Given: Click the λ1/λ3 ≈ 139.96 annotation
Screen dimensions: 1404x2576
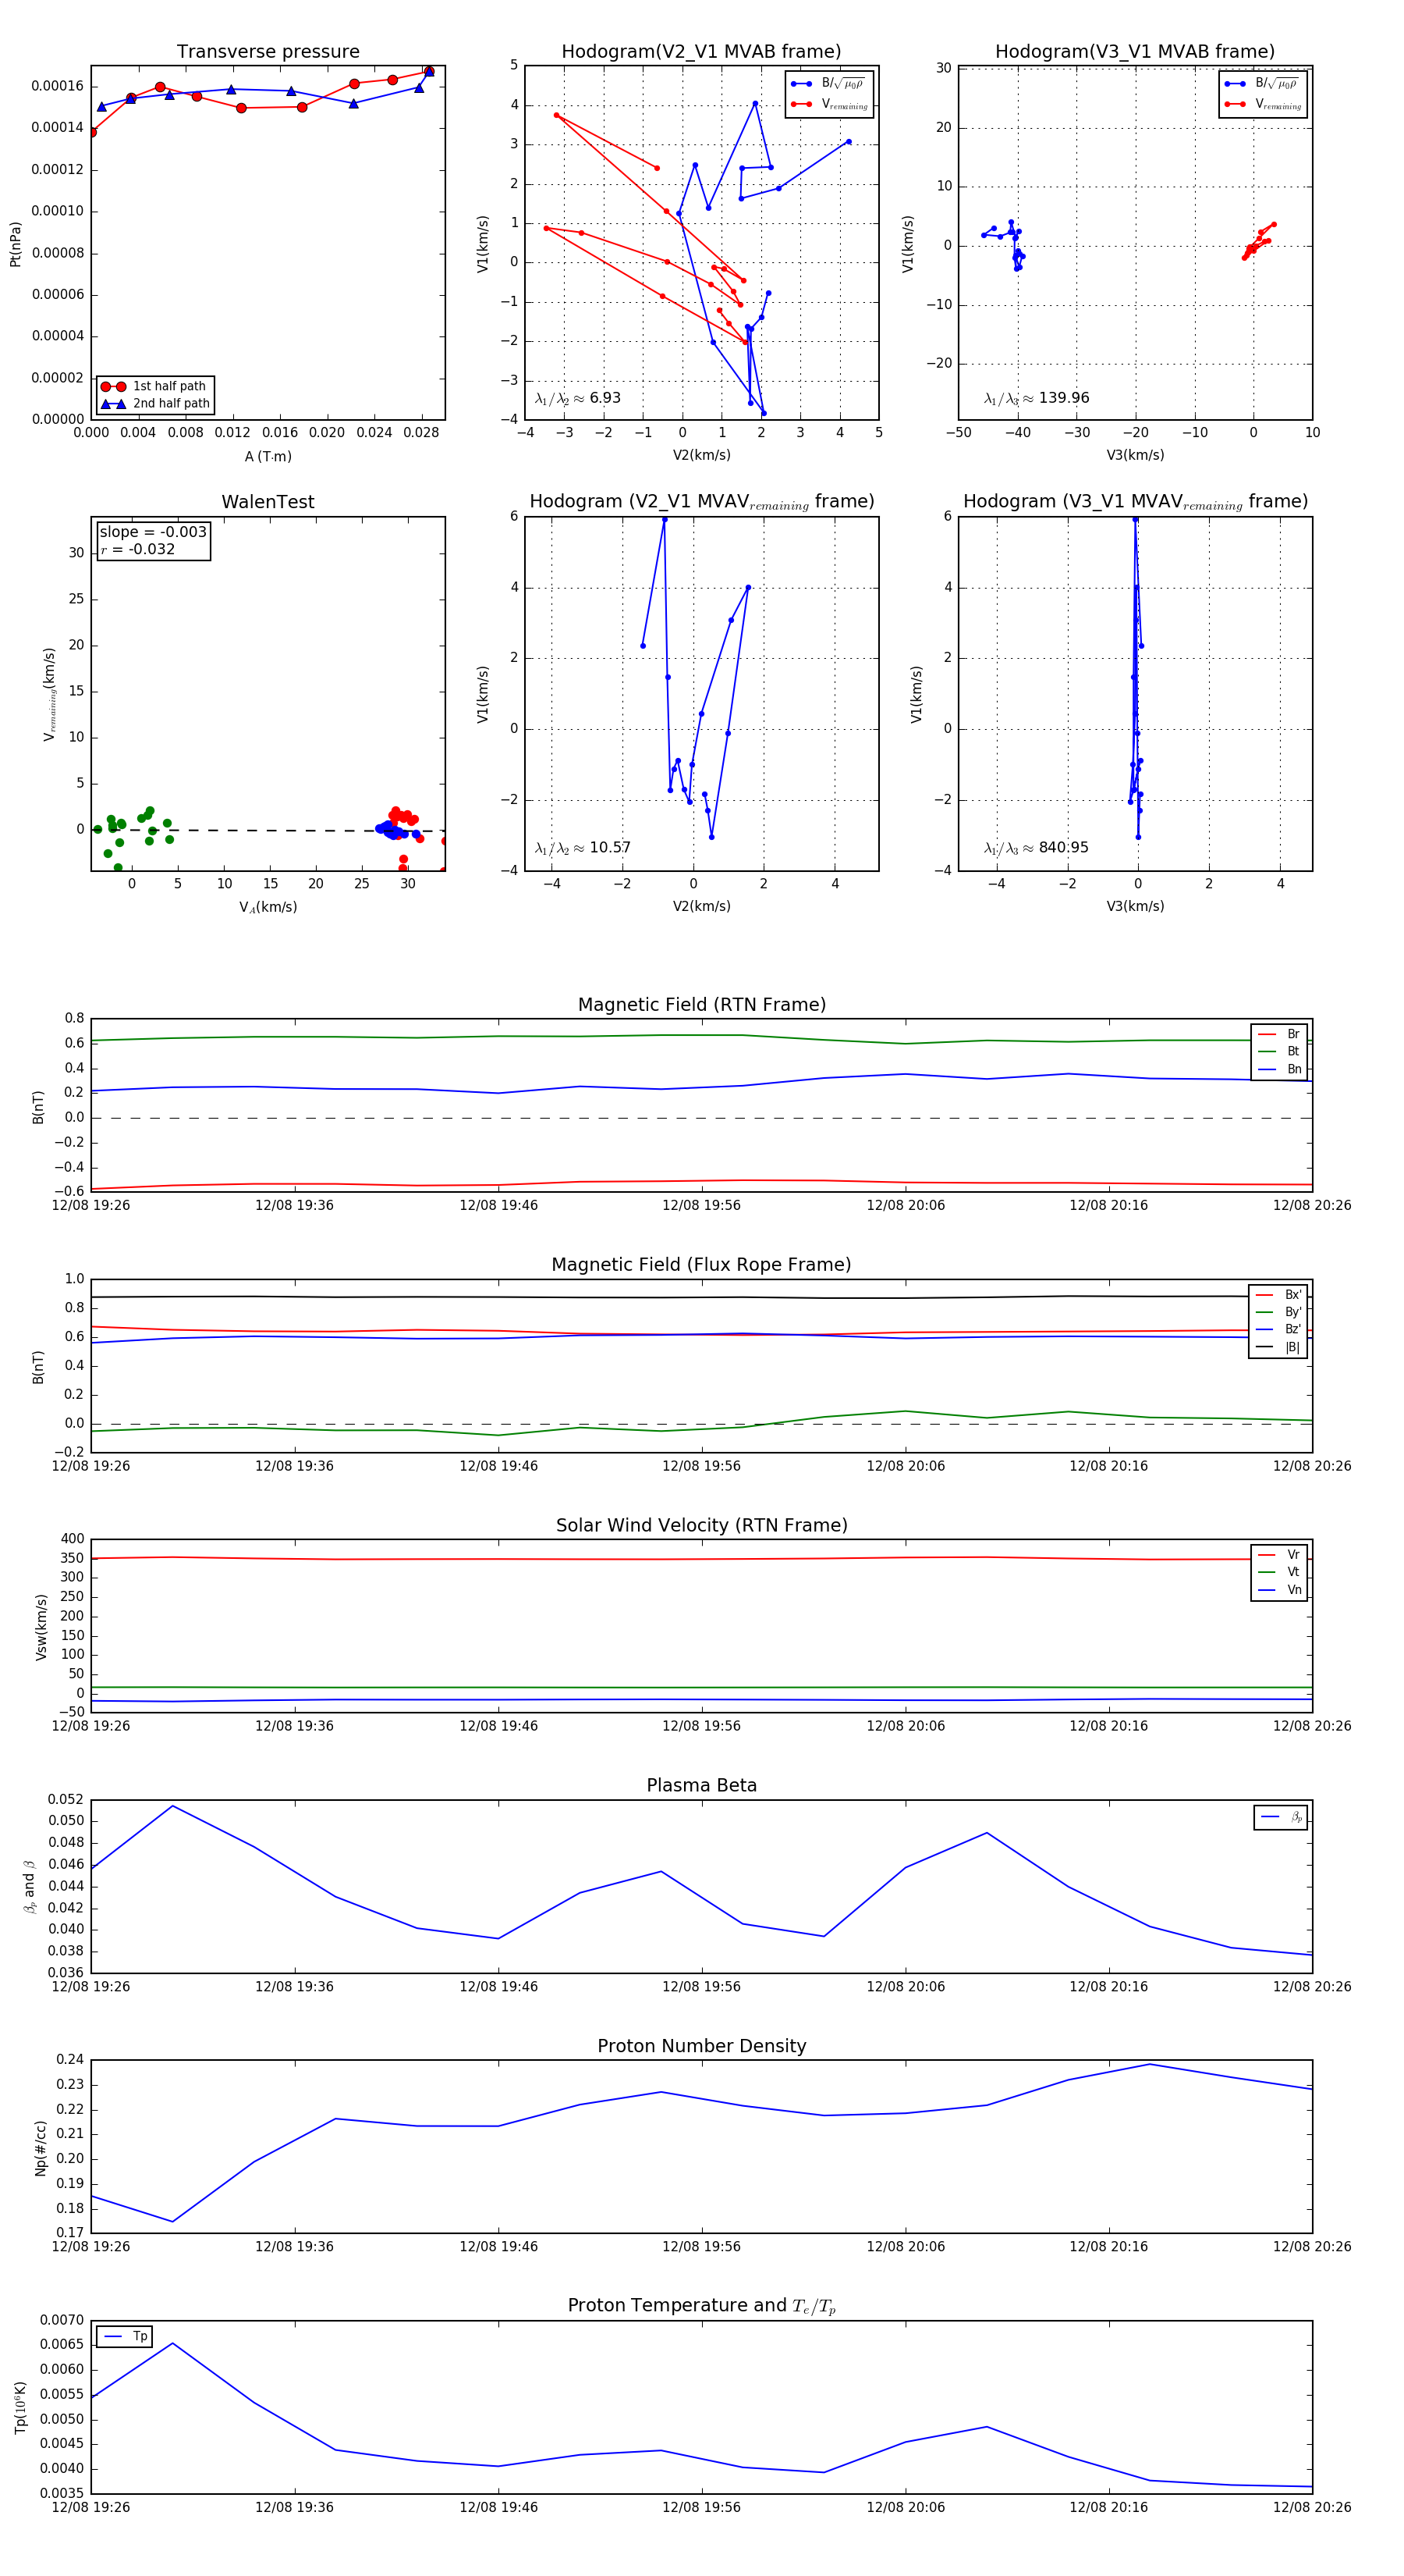Looking at the screenshot, I should pyautogui.click(x=1037, y=398).
